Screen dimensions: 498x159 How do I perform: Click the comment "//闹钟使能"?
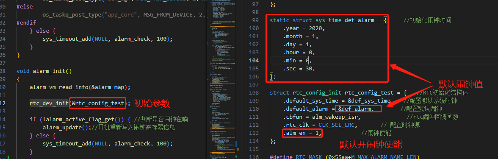376,133
